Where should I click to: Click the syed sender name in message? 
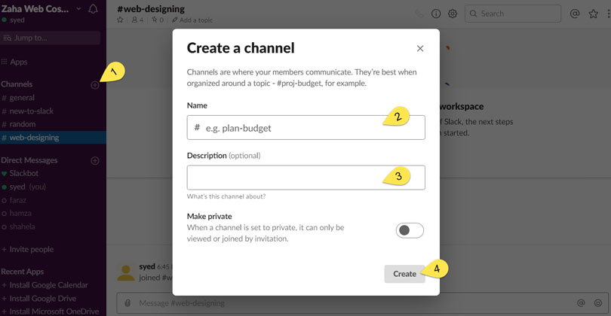(147, 266)
